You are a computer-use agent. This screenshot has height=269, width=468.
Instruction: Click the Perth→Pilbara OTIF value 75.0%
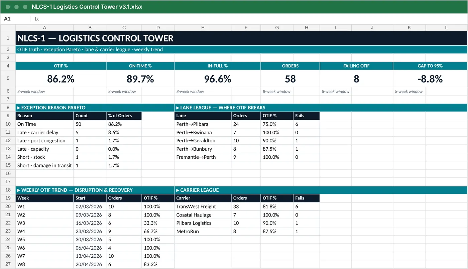click(x=277, y=124)
